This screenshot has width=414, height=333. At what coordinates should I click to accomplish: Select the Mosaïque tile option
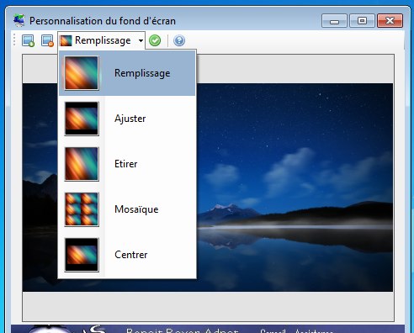(x=127, y=209)
